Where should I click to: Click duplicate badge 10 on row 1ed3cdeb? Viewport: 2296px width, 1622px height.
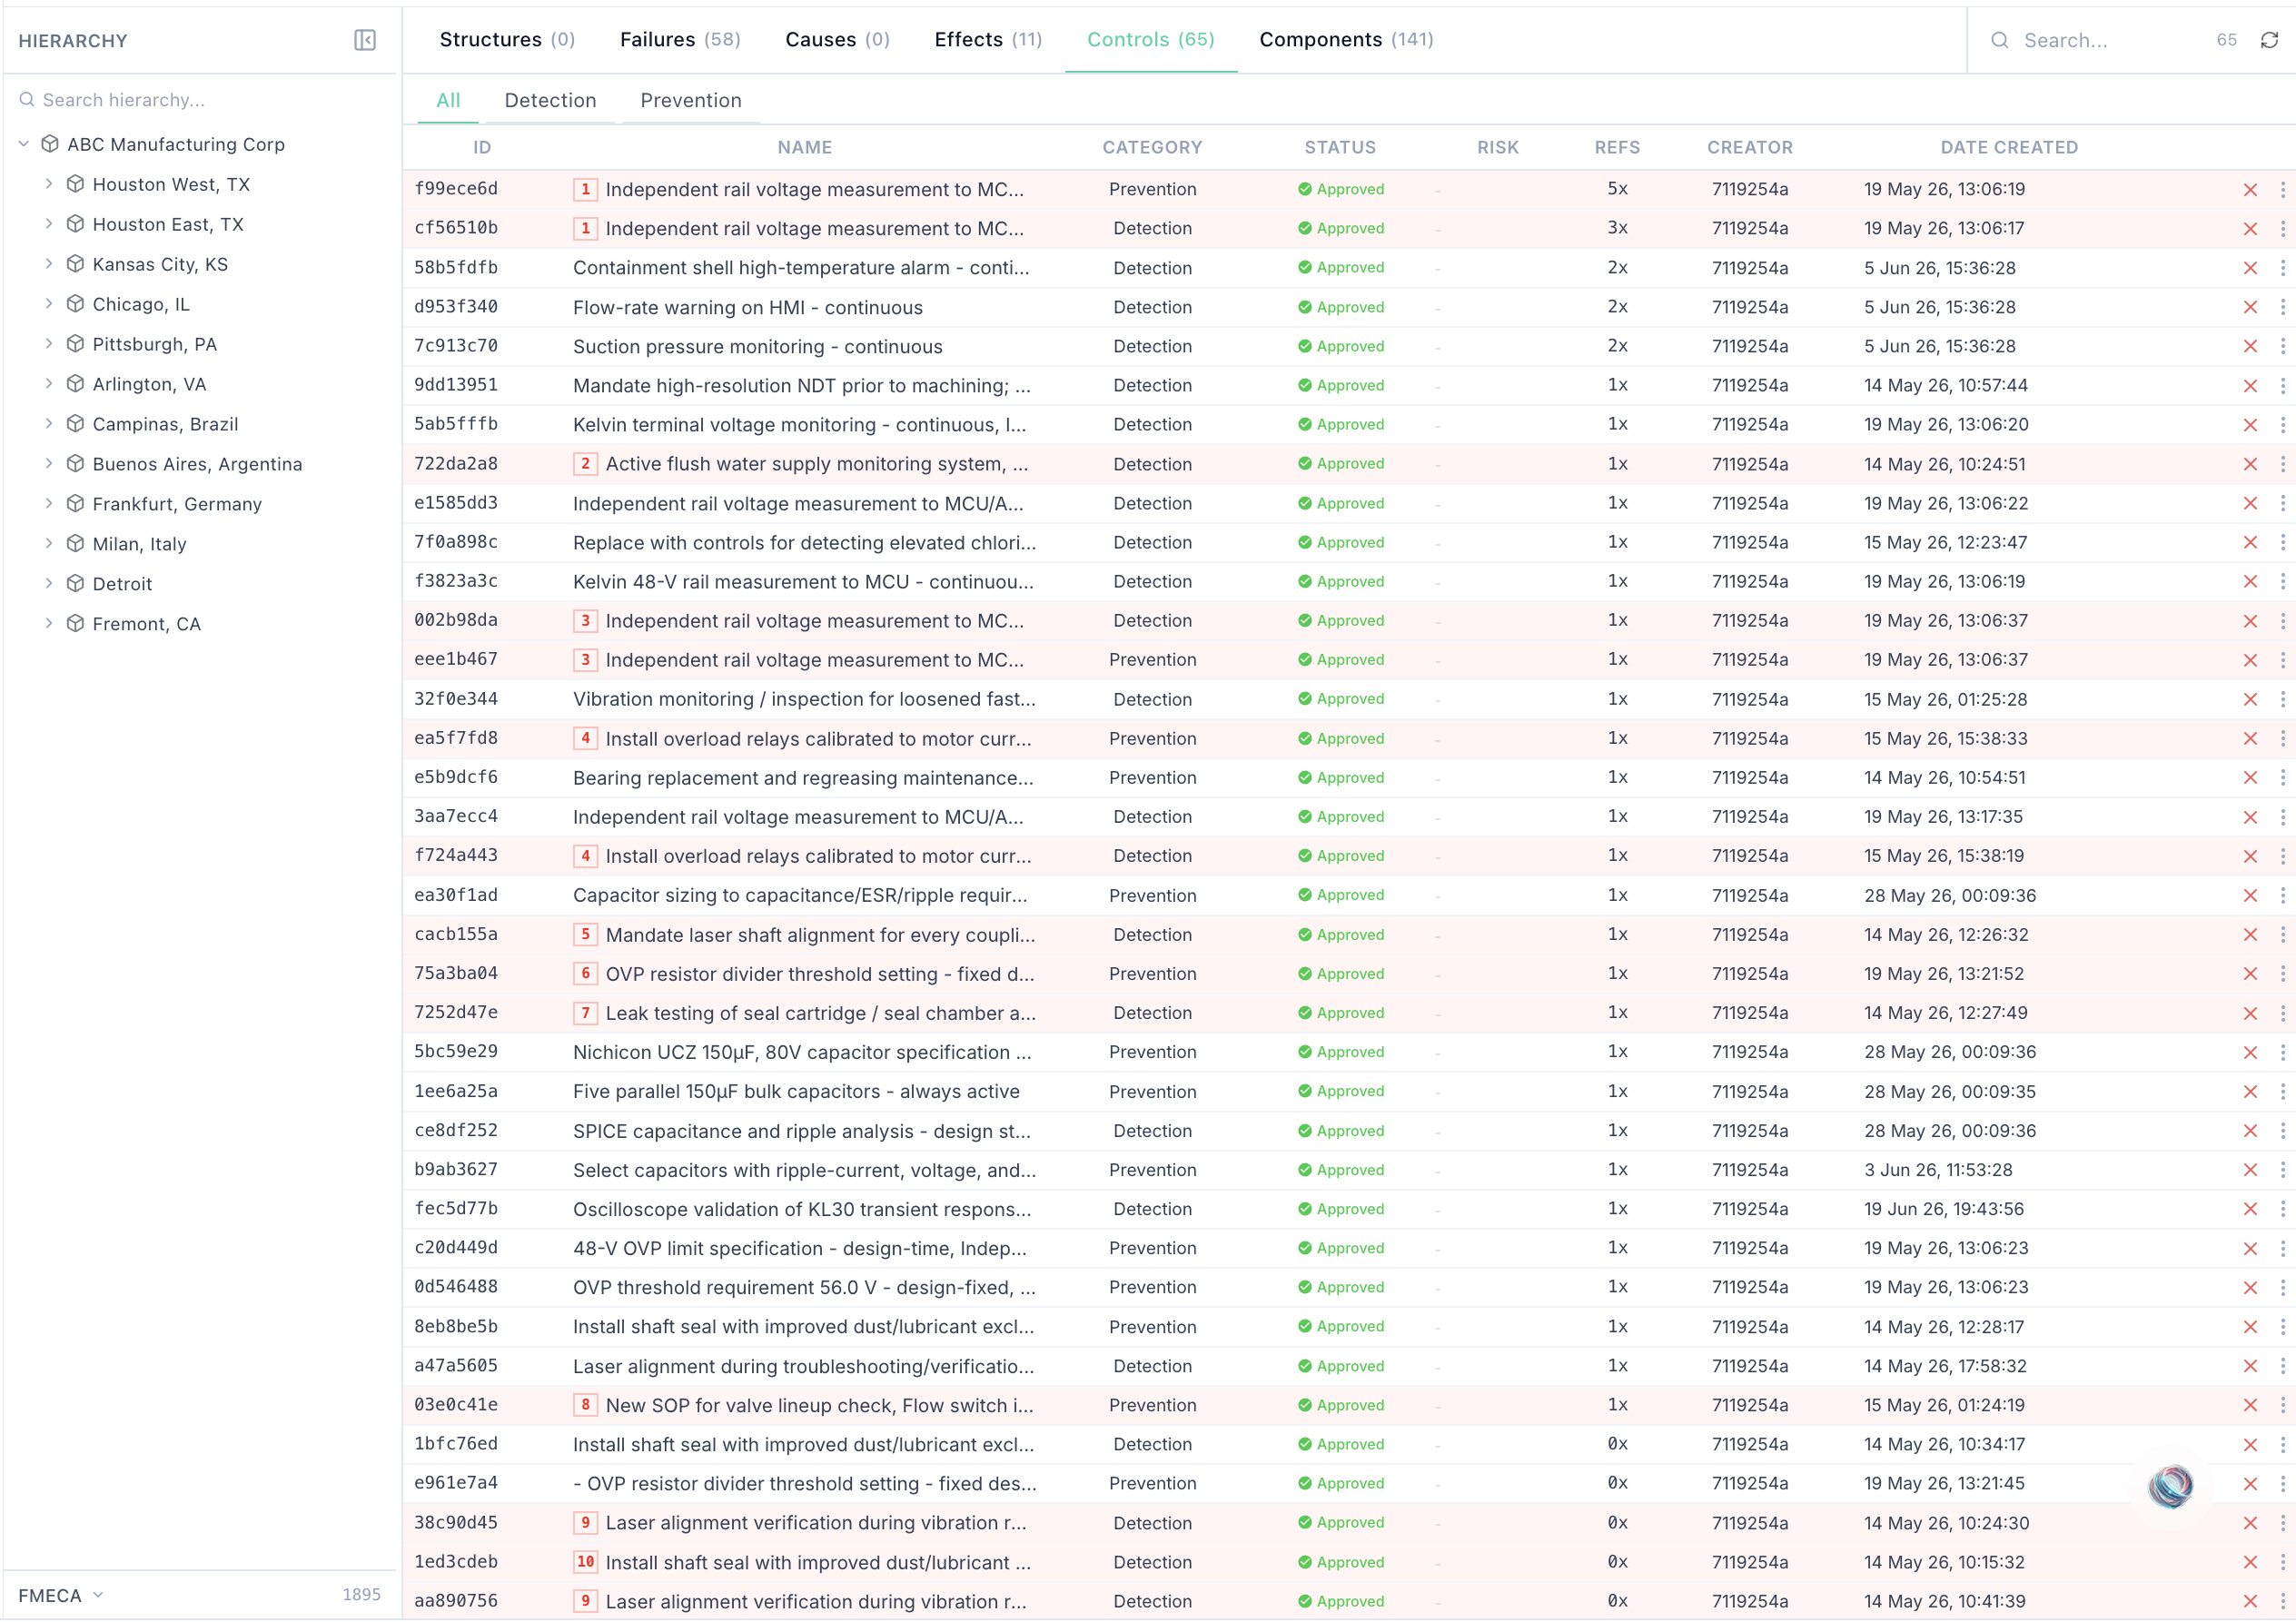coord(586,1562)
